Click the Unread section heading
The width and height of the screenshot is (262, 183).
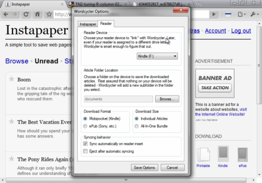tap(46, 61)
